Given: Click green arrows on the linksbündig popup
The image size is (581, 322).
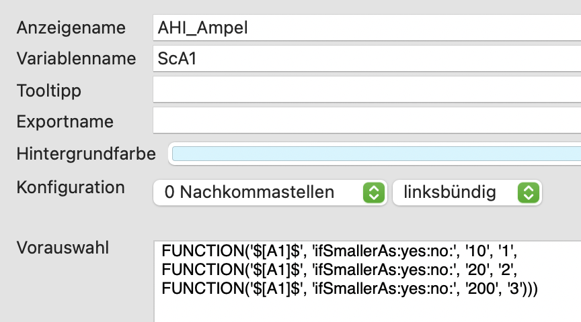Looking at the screenshot, I should 528,193.
